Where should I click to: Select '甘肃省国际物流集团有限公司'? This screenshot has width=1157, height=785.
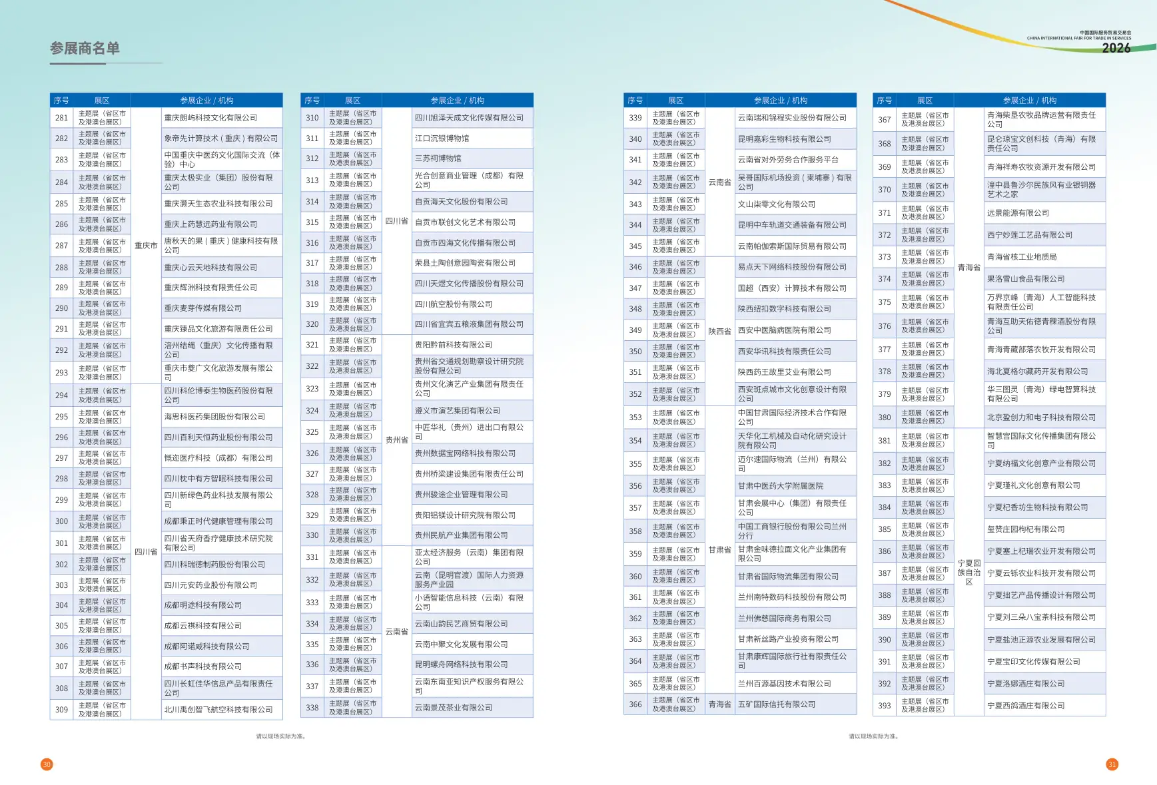point(788,577)
